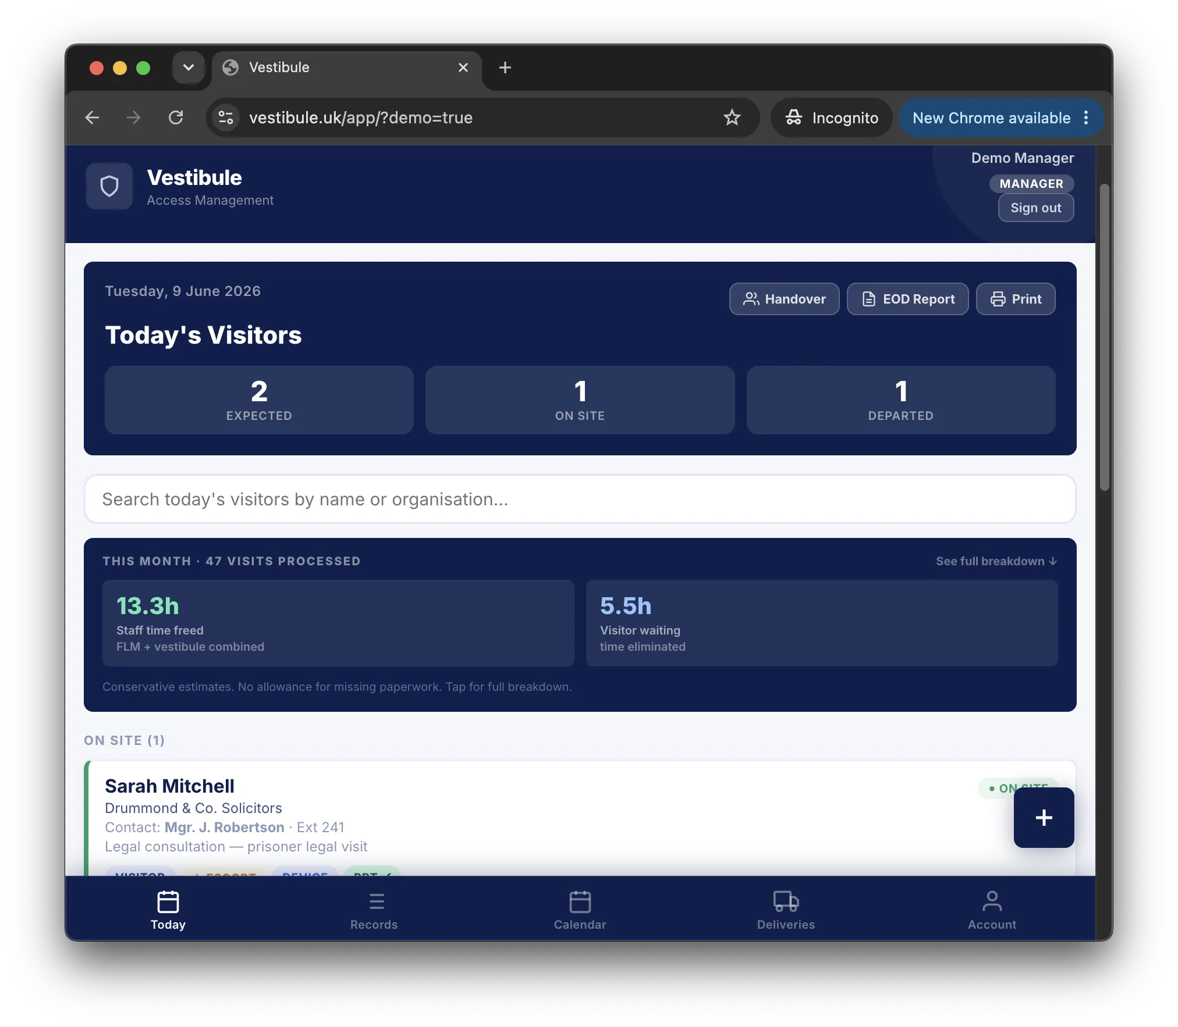Click the Conservative estimates note
This screenshot has width=1178, height=1027.
337,687
